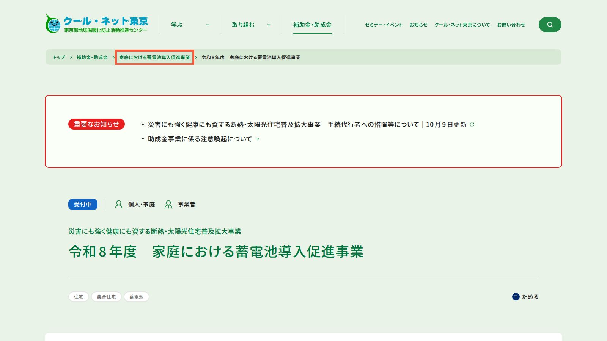
Task: Click the 個人・家庭 person icon
Action: pos(119,205)
